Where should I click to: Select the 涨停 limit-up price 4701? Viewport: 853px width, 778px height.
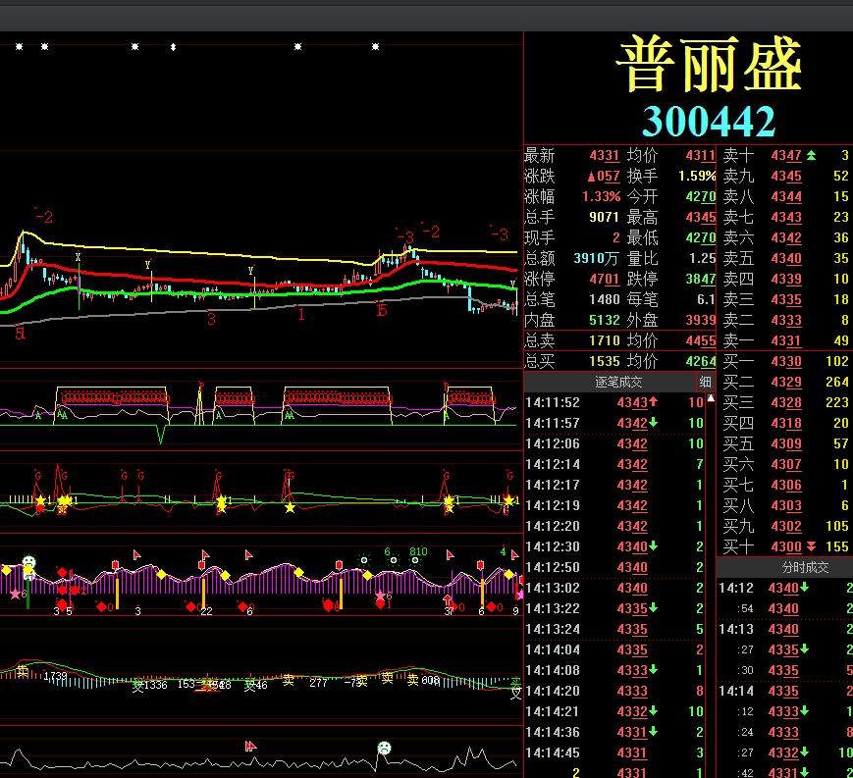[605, 279]
